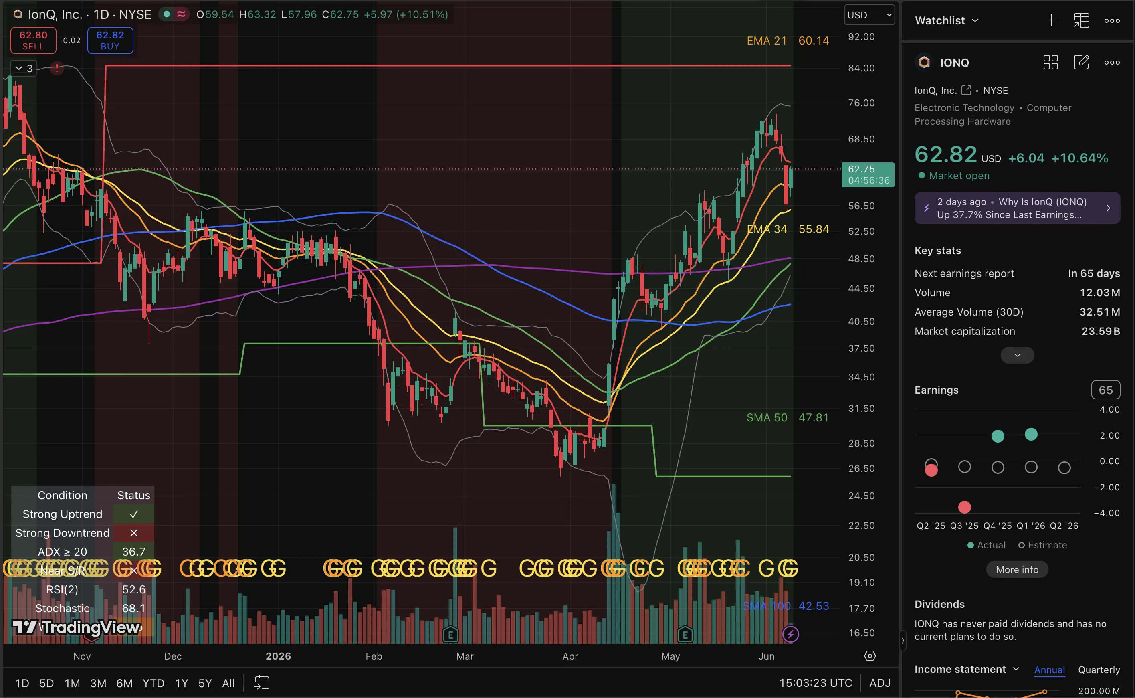Click the 62.80 SELL button

point(33,40)
